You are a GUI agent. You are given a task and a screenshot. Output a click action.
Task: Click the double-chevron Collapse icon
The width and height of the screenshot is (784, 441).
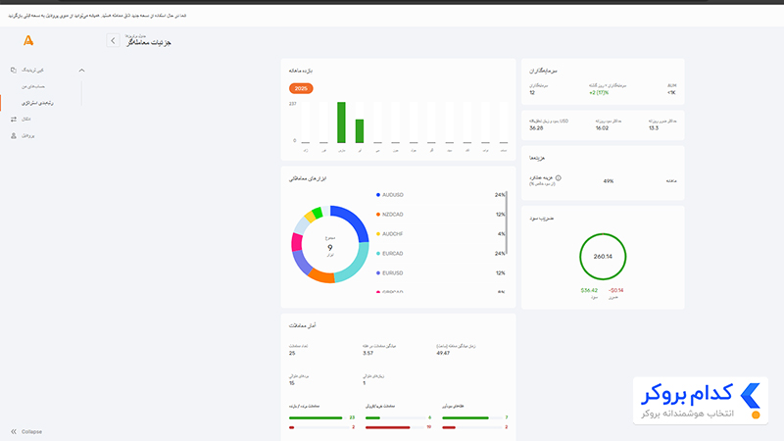(14, 431)
